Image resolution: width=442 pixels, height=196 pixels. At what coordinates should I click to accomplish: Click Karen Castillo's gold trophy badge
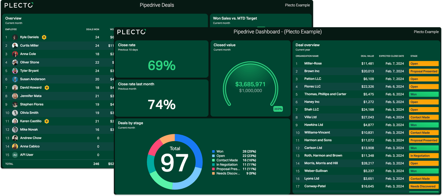(x=47, y=121)
